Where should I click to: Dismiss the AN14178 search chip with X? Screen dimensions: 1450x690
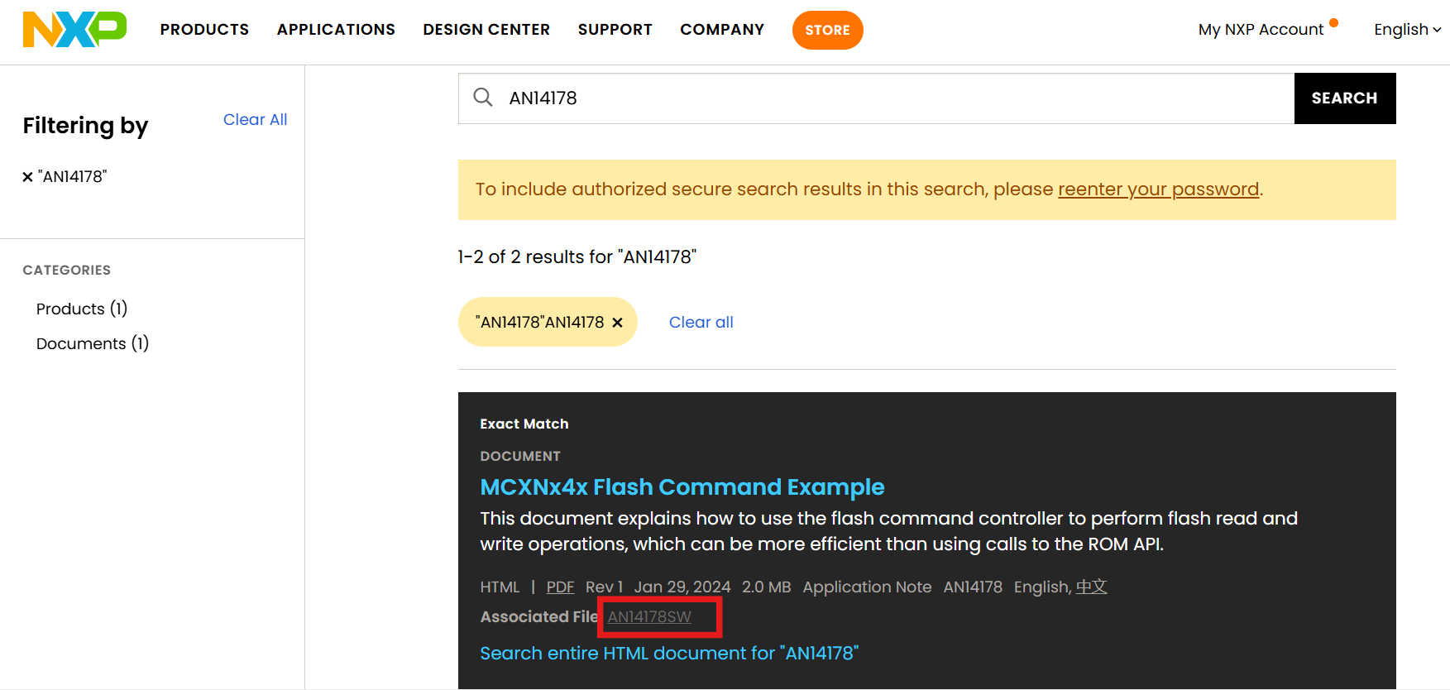tap(617, 322)
